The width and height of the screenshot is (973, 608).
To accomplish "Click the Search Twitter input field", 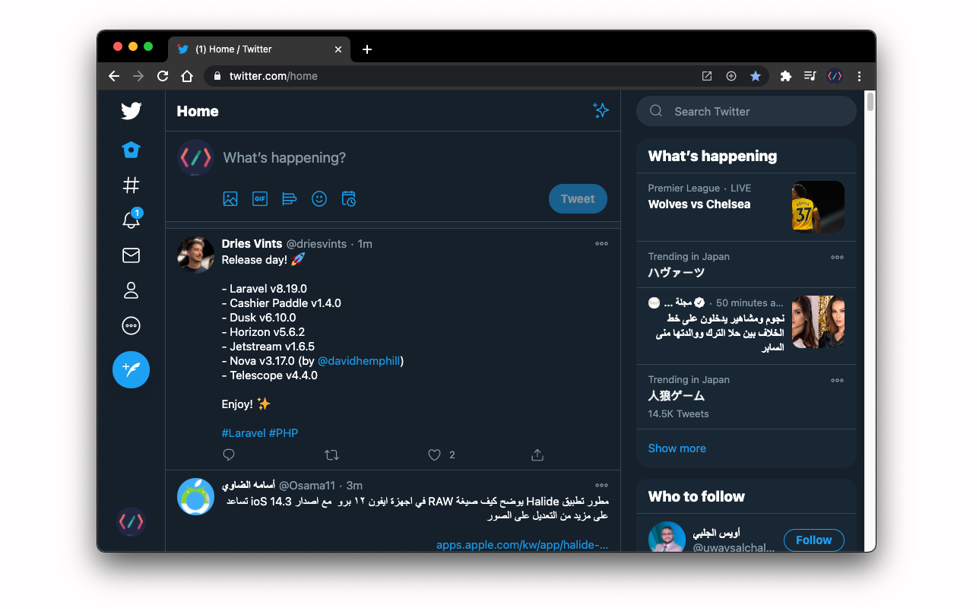I will 746,111.
